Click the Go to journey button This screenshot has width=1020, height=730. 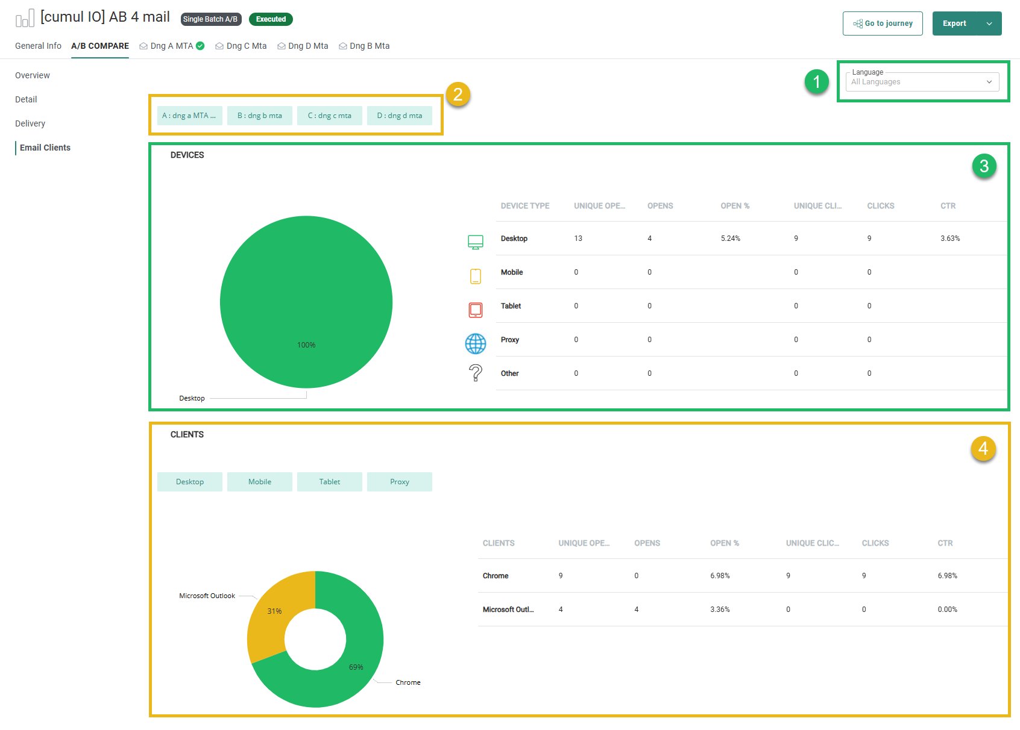882,23
